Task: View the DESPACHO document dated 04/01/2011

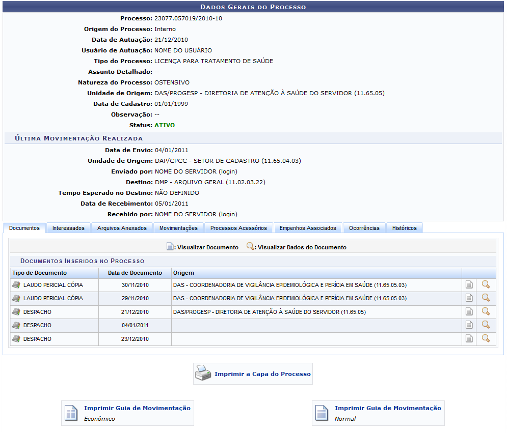Action: 469,325
